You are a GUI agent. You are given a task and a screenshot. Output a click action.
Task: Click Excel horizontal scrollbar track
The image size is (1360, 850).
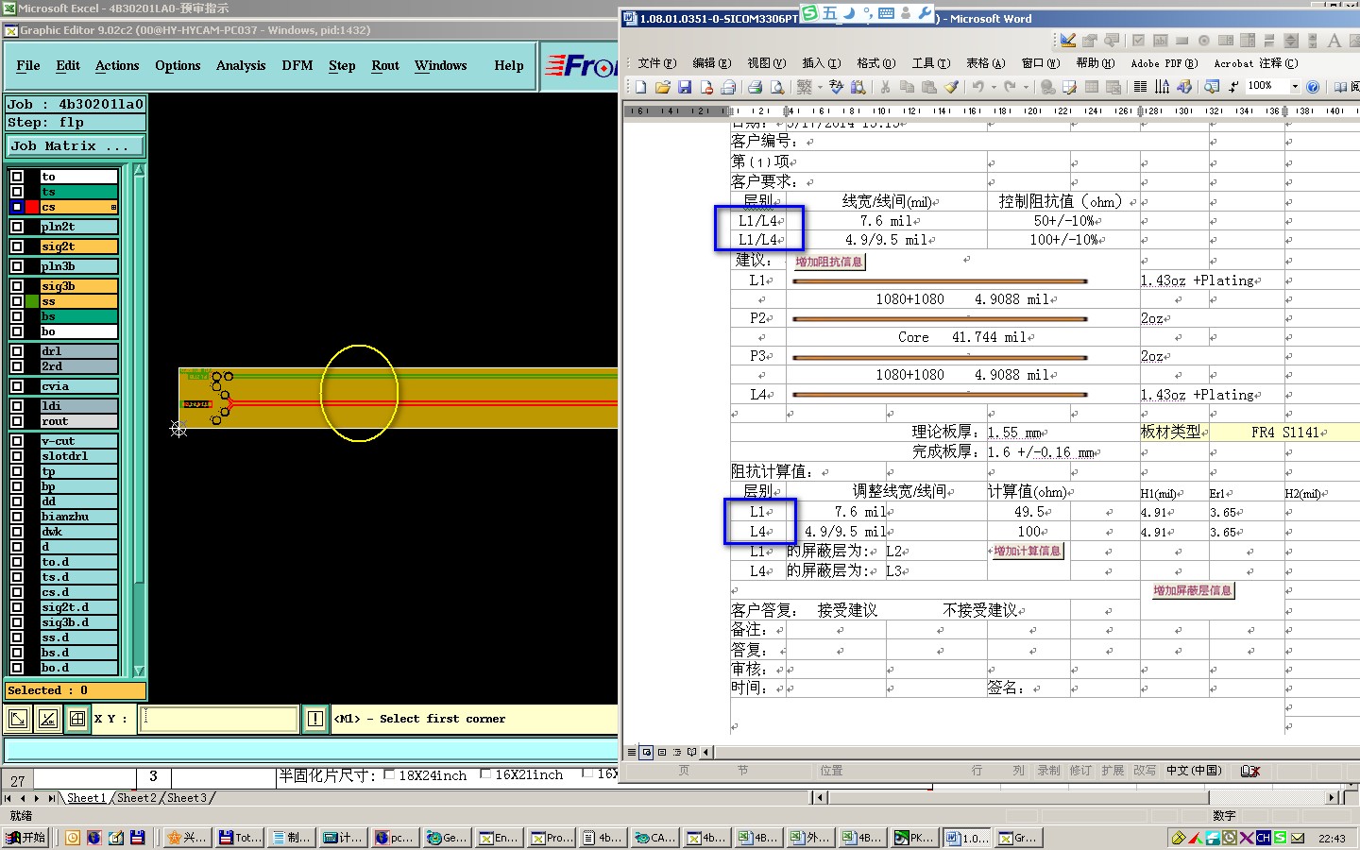[x=1077, y=798]
